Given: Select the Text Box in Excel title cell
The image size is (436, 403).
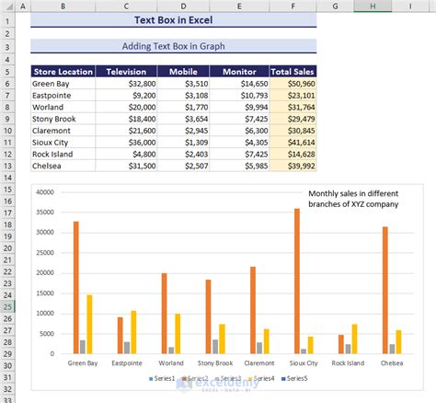Looking at the screenshot, I should coord(174,20).
